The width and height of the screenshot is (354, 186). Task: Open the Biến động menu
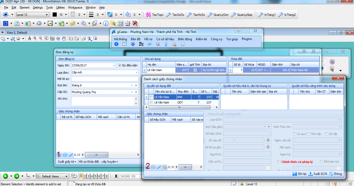tap(185, 39)
